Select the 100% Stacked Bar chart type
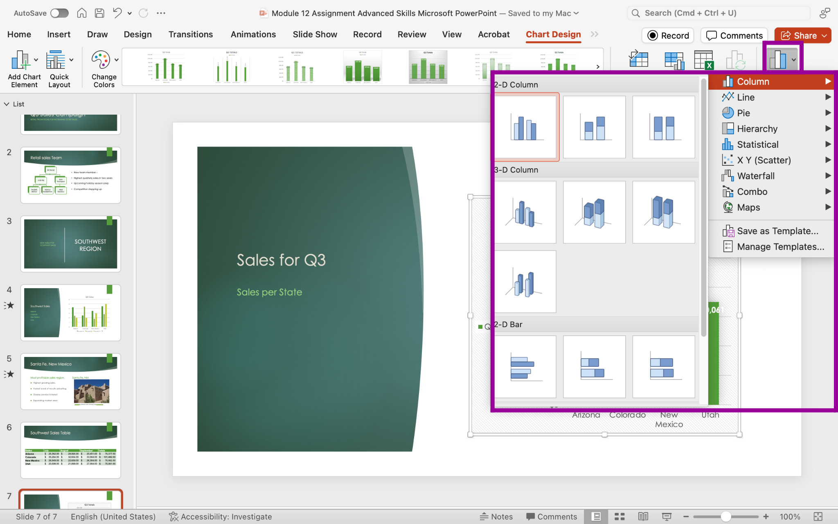Image resolution: width=838 pixels, height=524 pixels. tap(664, 367)
